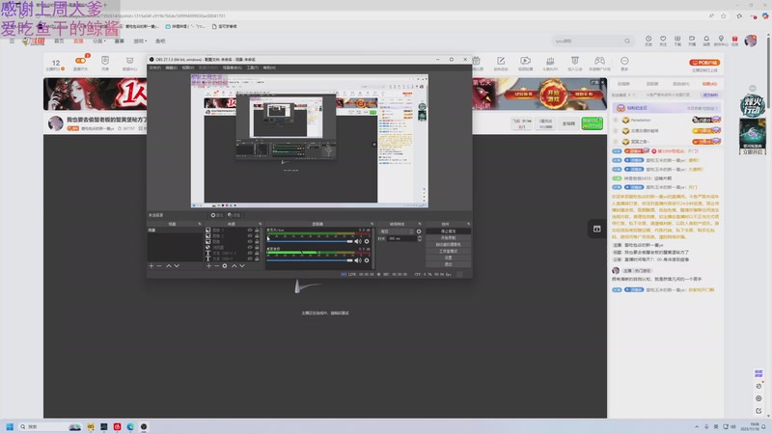772x434 pixels.
Task: Add a new source with the Sources plus icon
Action: point(208,266)
